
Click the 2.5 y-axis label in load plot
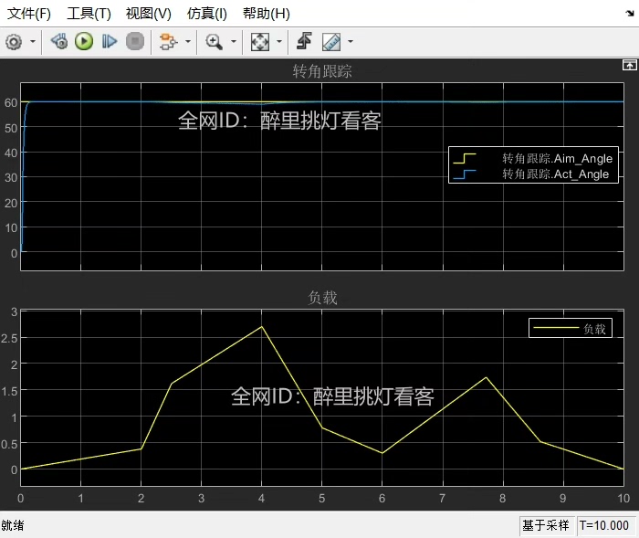coord(9,339)
